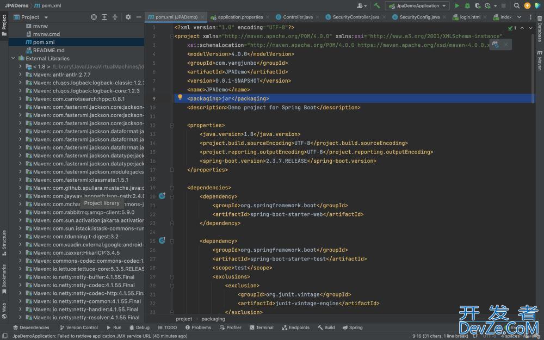The width and height of the screenshot is (544, 340).
Task: Go to next highlighted problem with the down arrow
Action: tap(530, 28)
